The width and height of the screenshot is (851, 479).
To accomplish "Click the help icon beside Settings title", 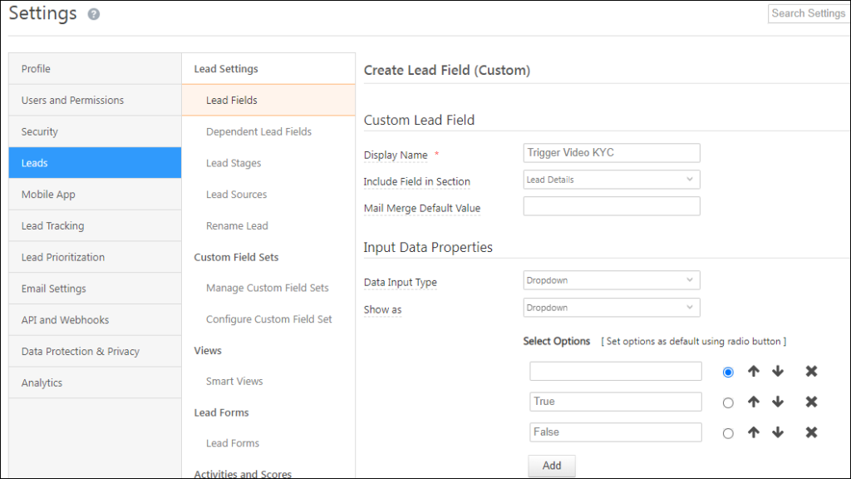I will pos(94,14).
